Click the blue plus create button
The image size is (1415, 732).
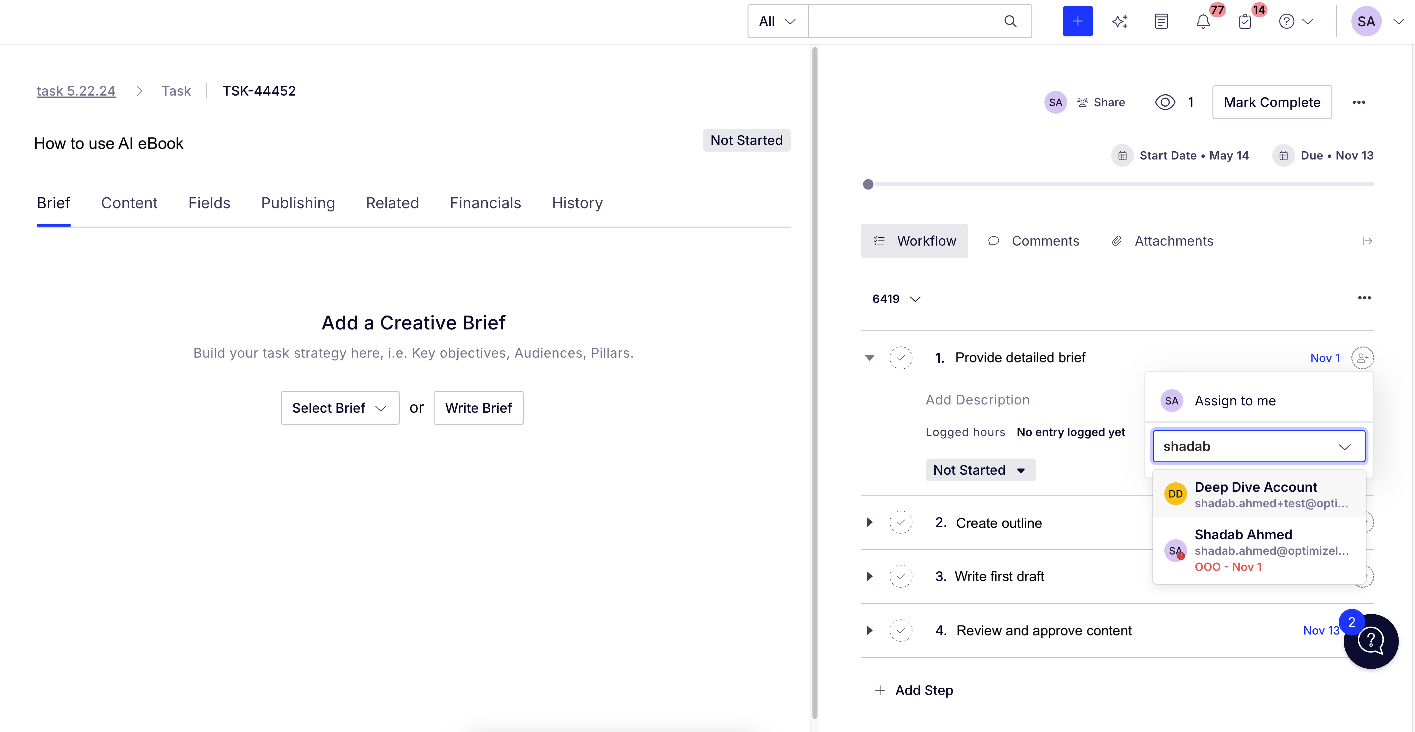click(1077, 22)
